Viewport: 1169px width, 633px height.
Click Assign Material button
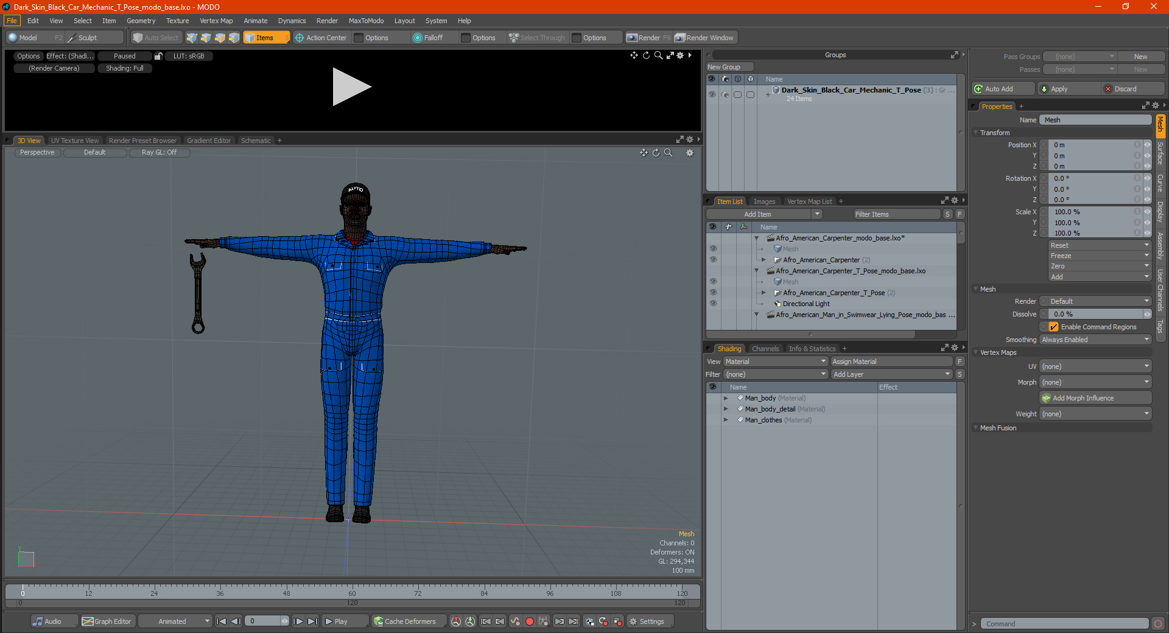tap(892, 362)
